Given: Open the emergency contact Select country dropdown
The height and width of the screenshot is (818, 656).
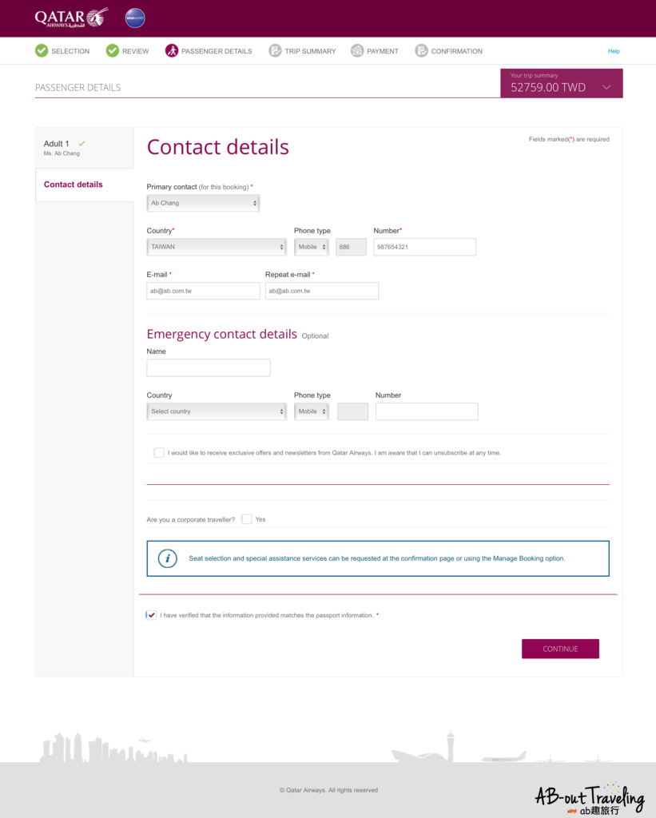Looking at the screenshot, I should (x=217, y=411).
